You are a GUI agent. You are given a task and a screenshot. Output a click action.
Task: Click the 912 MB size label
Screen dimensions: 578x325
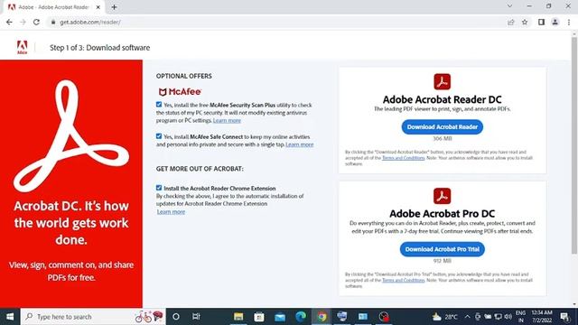[442, 261]
